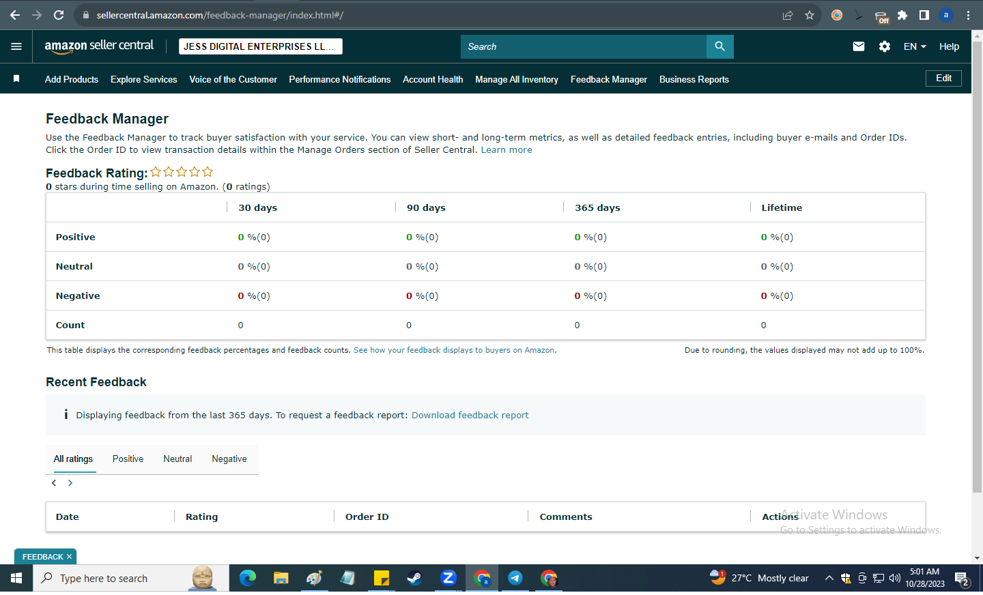Click the Learn more link
This screenshot has width=983, height=595.
pyautogui.click(x=507, y=150)
